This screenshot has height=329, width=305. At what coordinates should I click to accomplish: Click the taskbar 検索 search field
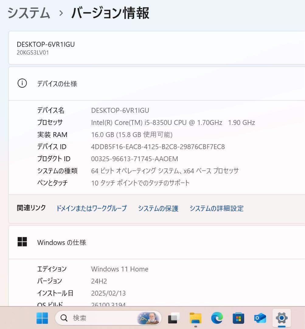[x=108, y=318]
